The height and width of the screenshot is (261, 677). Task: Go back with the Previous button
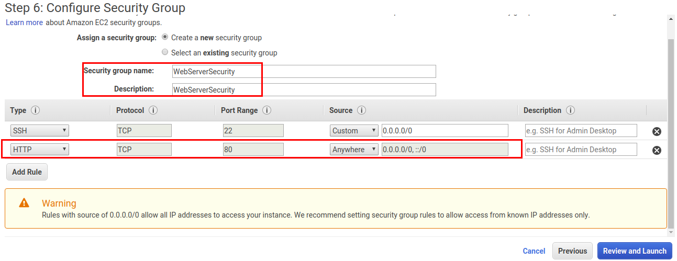572,251
